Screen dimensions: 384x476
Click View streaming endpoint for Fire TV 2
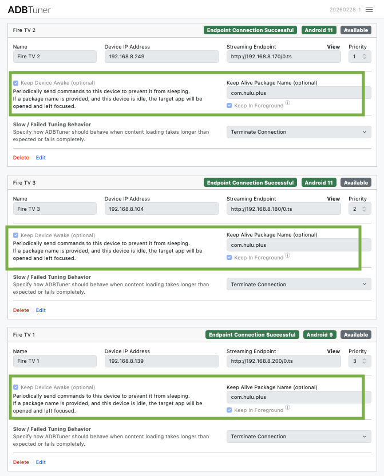point(333,47)
